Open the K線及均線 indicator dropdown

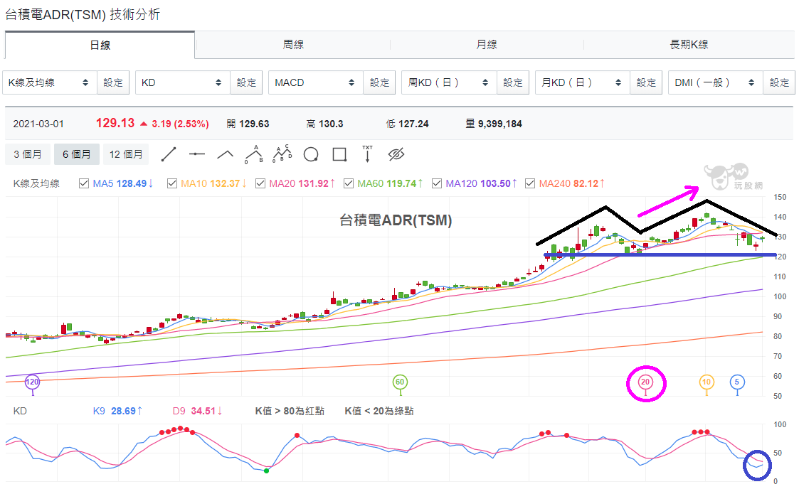click(50, 82)
